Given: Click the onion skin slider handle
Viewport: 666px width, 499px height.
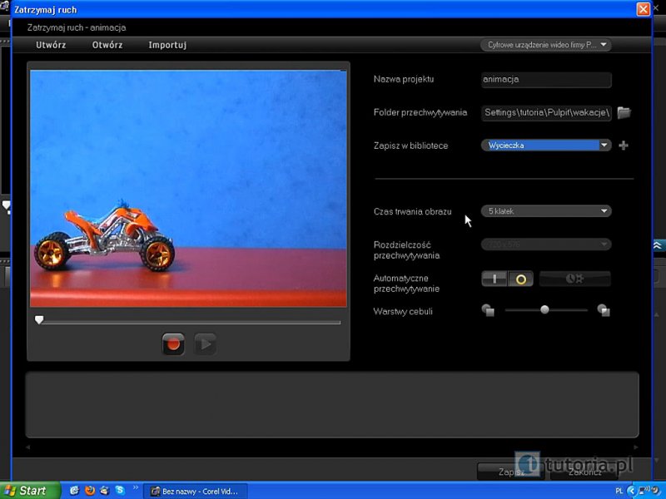Looking at the screenshot, I should tap(544, 309).
